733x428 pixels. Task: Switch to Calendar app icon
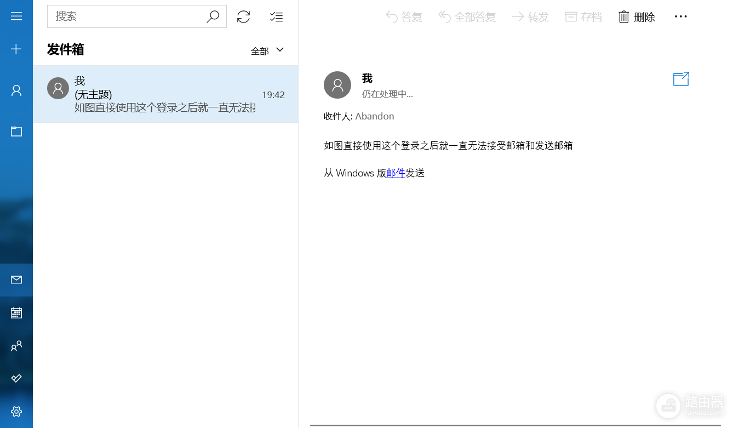pos(16,313)
